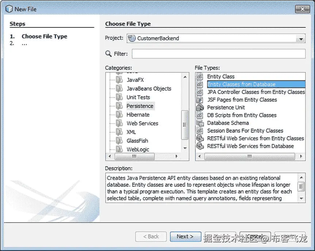315x251 pixels.
Task: Click the Filter magnifier icon
Action: pyautogui.click(x=108, y=54)
